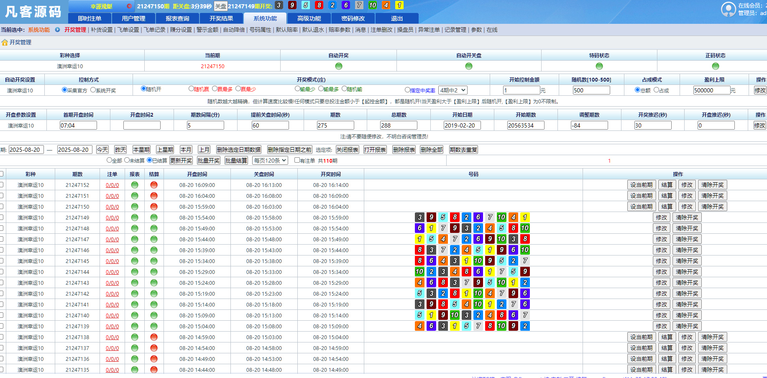Viewport: 767px width, 378px height.
Task: Click the 自动开奖 green status light
Action: pos(338,66)
